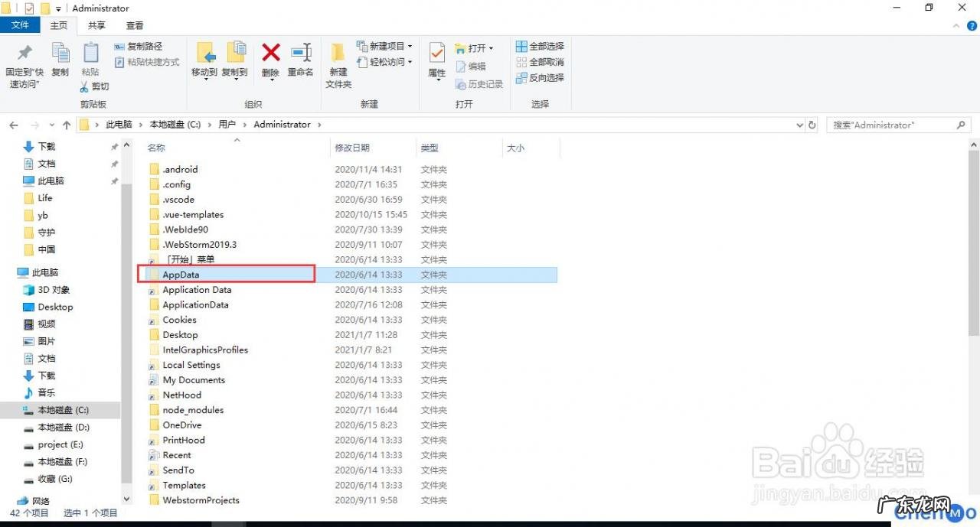The height and width of the screenshot is (527, 980).
Task: Click 反向选择 to invert selection
Action: [540, 77]
